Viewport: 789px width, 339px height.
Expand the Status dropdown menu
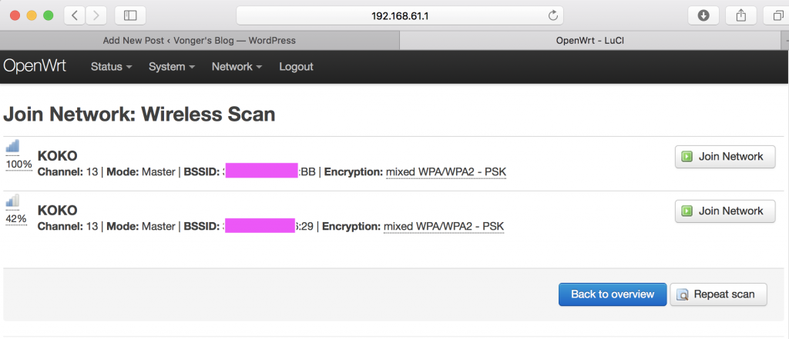click(x=111, y=67)
